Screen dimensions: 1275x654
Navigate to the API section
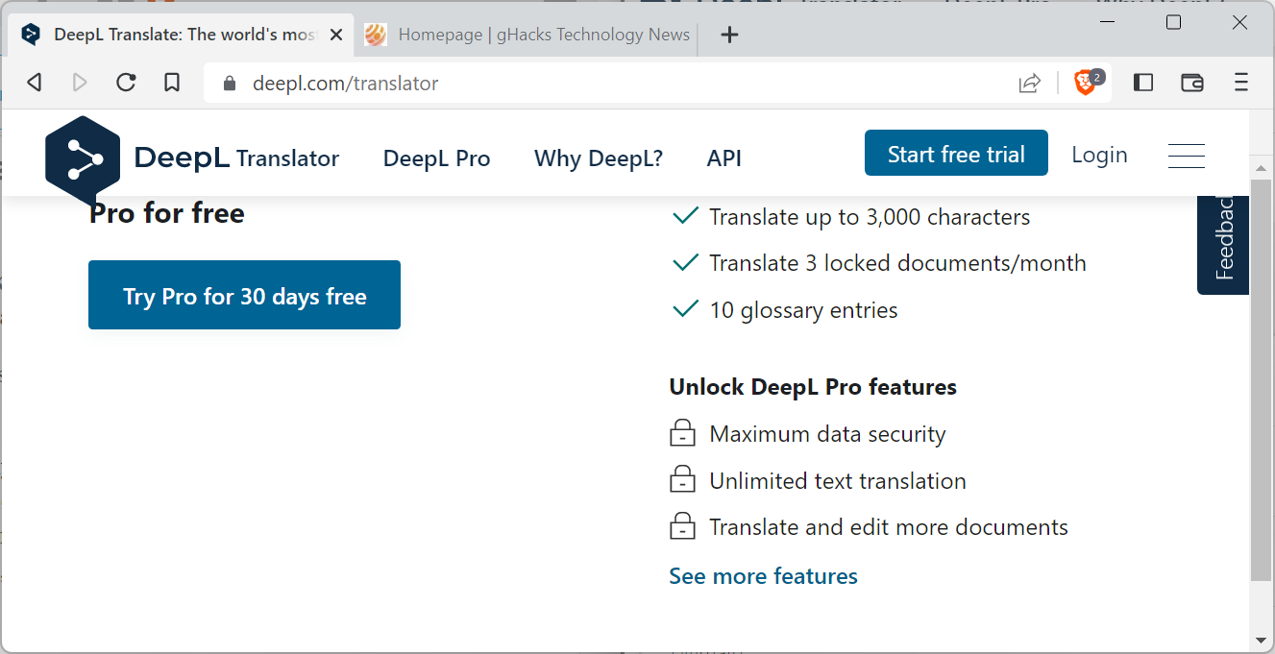724,158
